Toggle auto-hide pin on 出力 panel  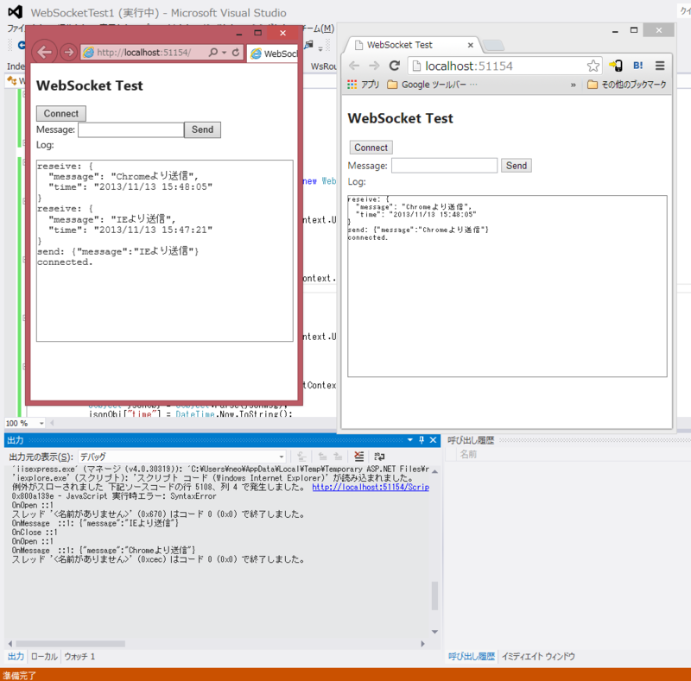[x=422, y=440]
